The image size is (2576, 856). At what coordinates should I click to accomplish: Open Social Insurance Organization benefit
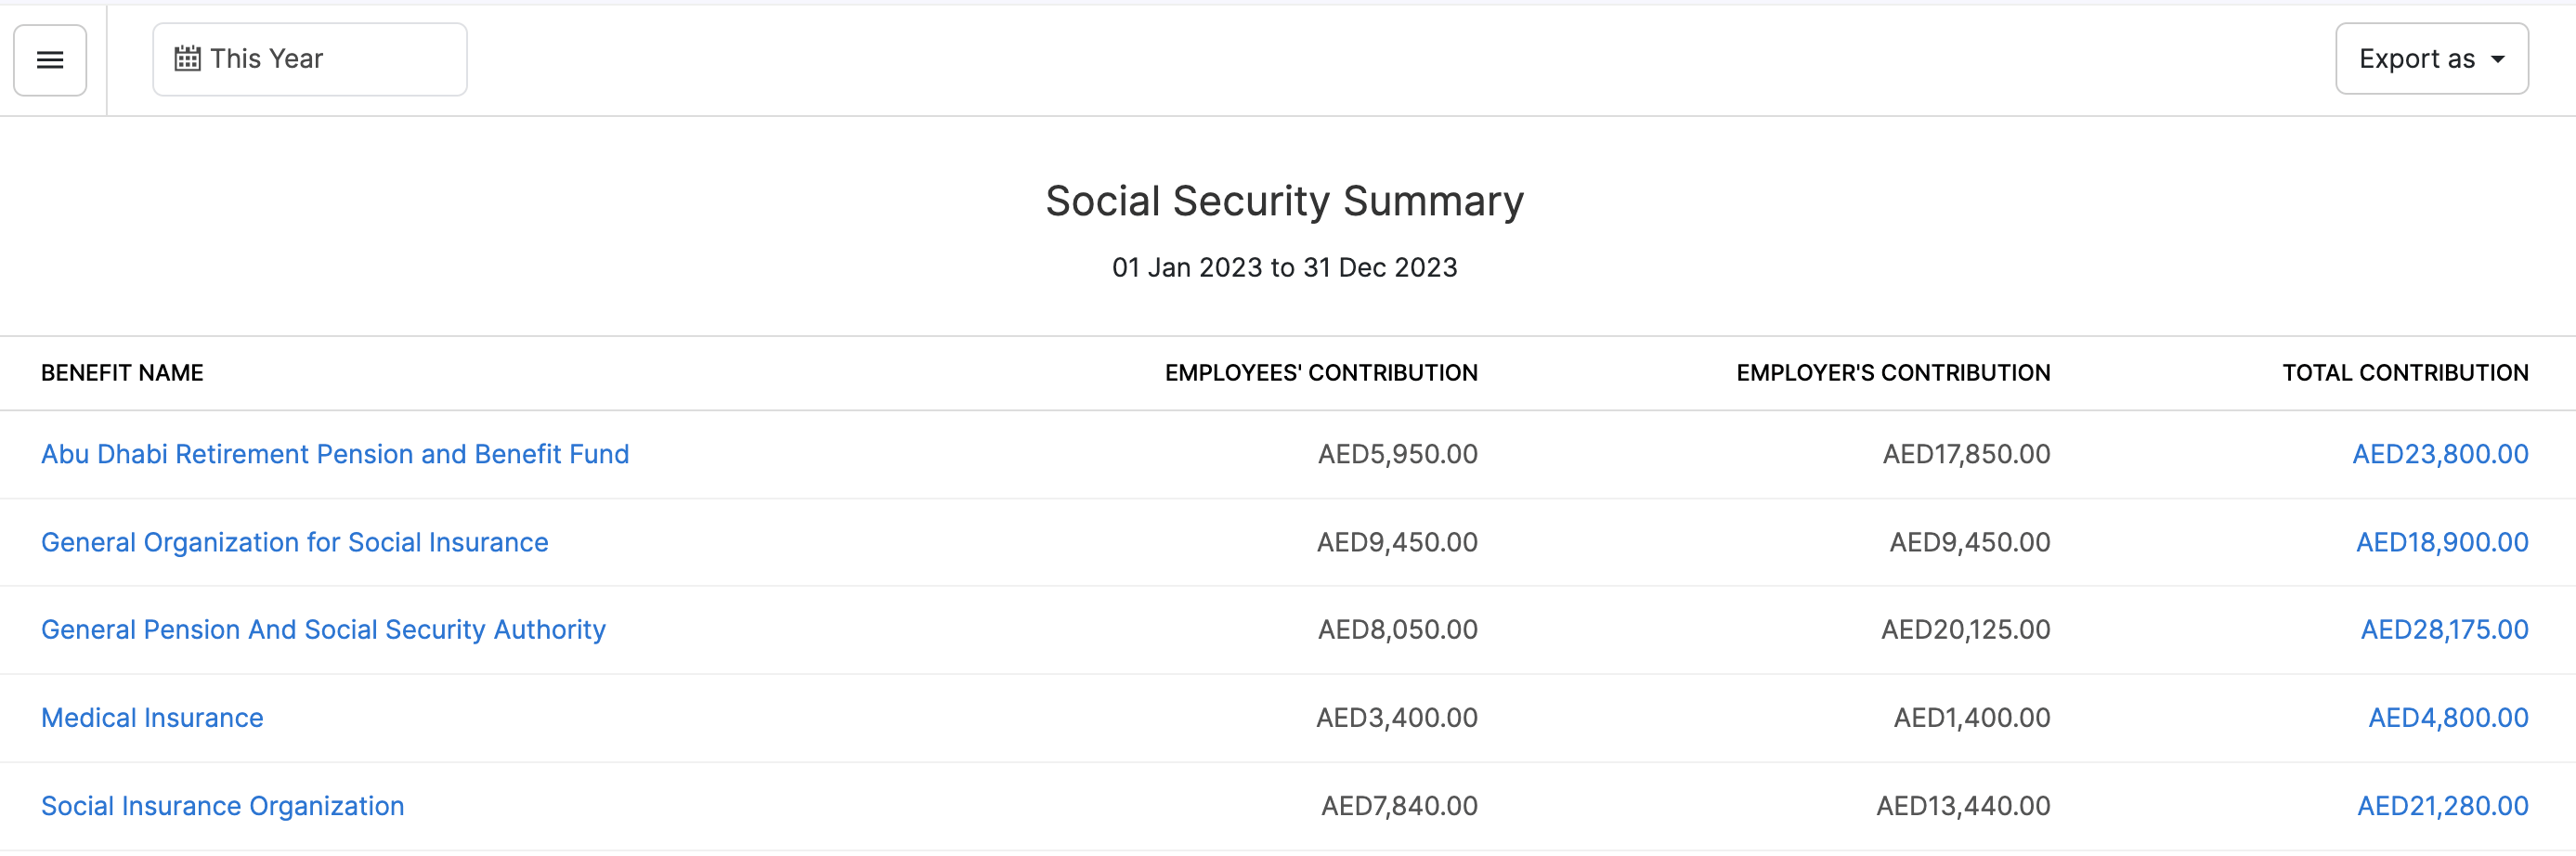click(x=222, y=805)
